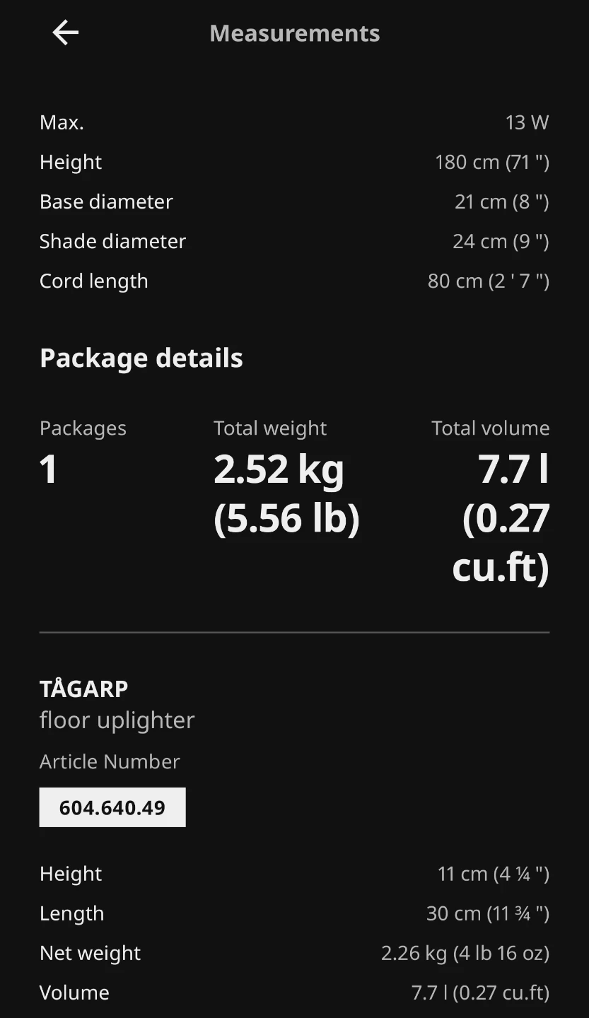Viewport: 589px width, 1018px height.
Task: Copy article number 604.640.49
Action: (x=112, y=807)
